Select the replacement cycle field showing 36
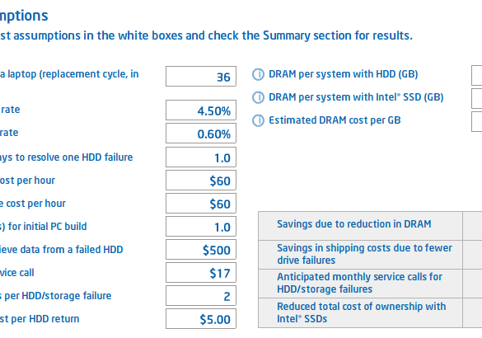This screenshot has width=482, height=338. pyautogui.click(x=201, y=77)
